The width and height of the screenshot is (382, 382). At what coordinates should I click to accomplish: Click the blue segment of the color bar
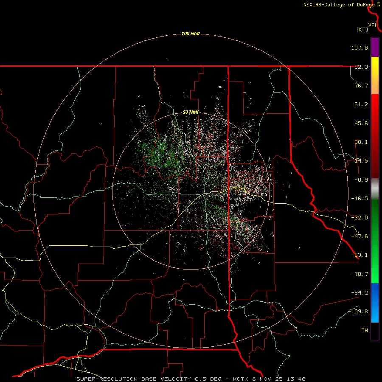coord(375,302)
